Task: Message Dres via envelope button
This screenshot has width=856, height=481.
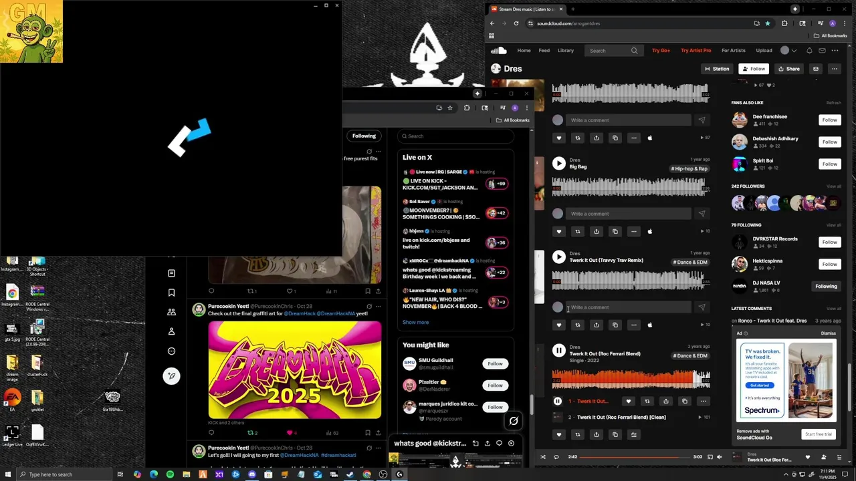Action: pos(815,69)
